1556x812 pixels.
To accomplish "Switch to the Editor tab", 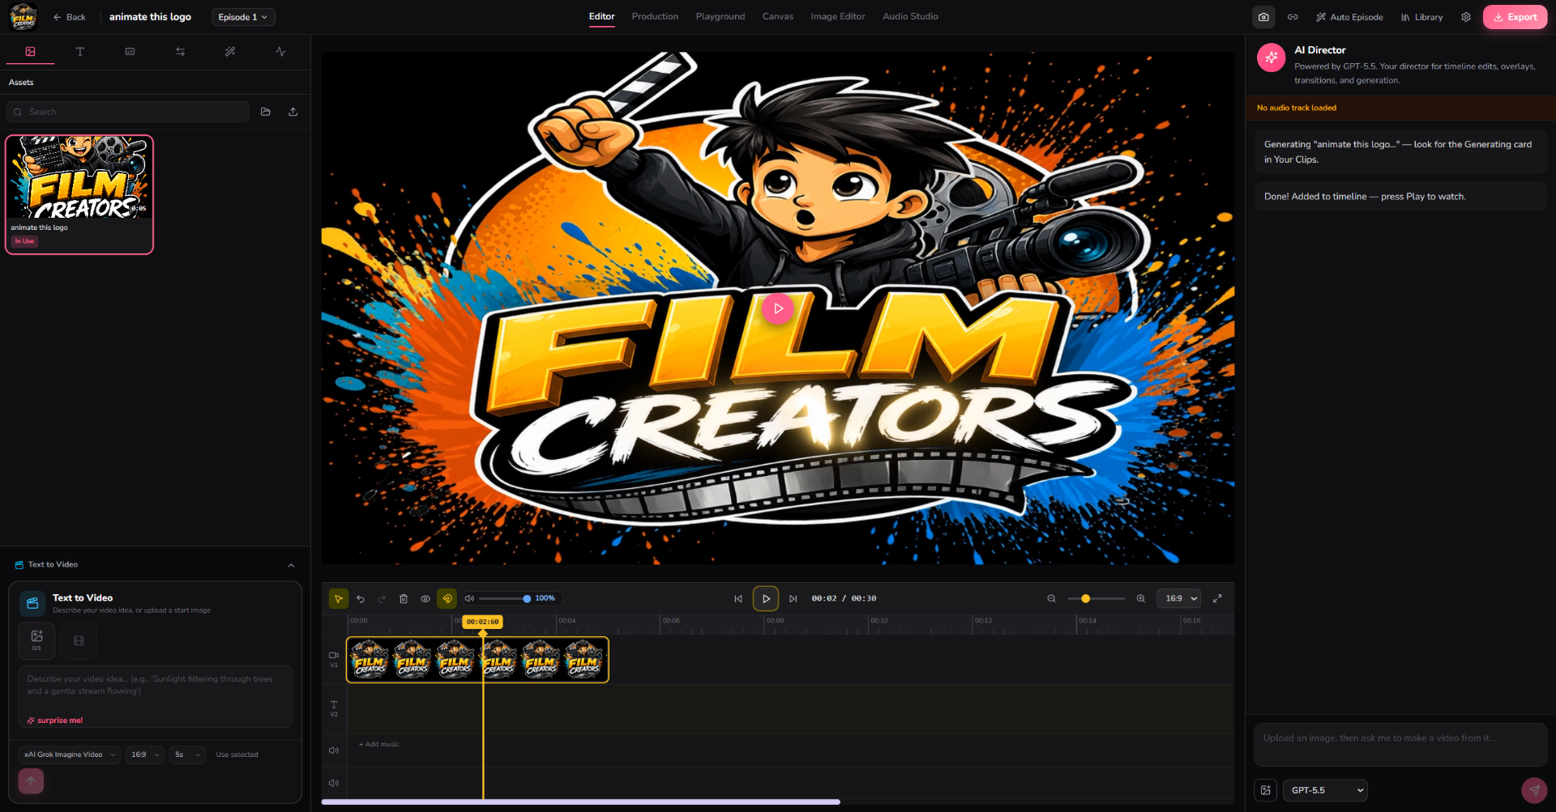I will pyautogui.click(x=601, y=16).
